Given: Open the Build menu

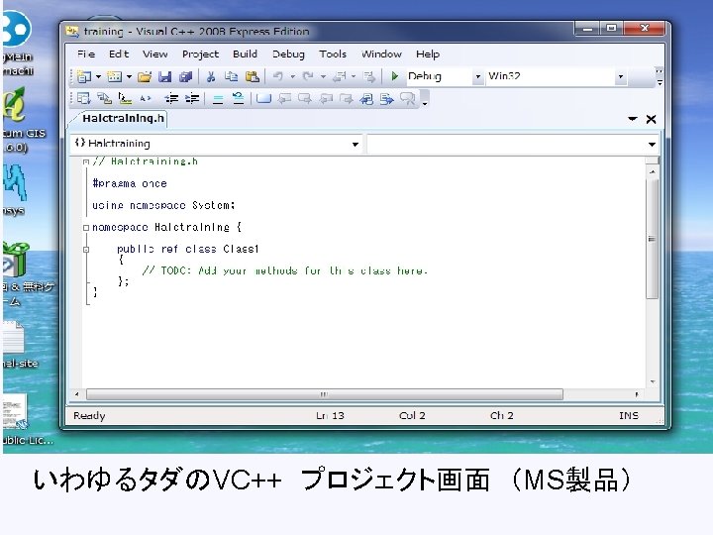Looking at the screenshot, I should point(245,54).
